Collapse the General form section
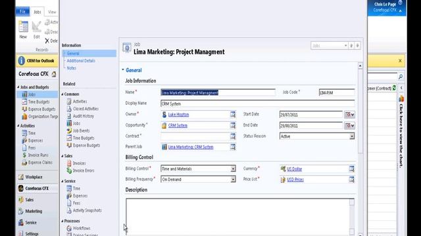Screen dimensions: 421x236 tap(123, 70)
